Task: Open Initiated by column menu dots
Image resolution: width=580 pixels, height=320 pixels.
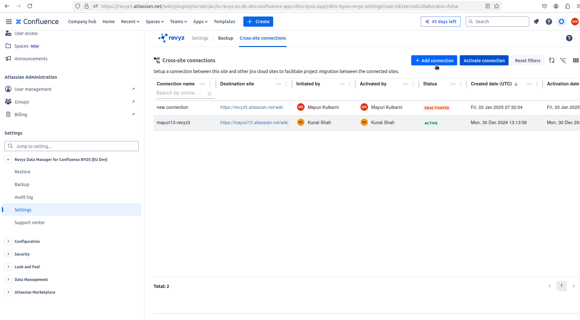Action: [350, 84]
